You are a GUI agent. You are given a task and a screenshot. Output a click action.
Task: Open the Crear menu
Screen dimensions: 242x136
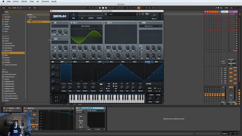[32, 2]
